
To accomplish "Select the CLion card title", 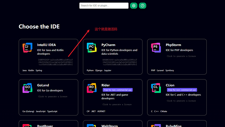I will [x=170, y=85].
